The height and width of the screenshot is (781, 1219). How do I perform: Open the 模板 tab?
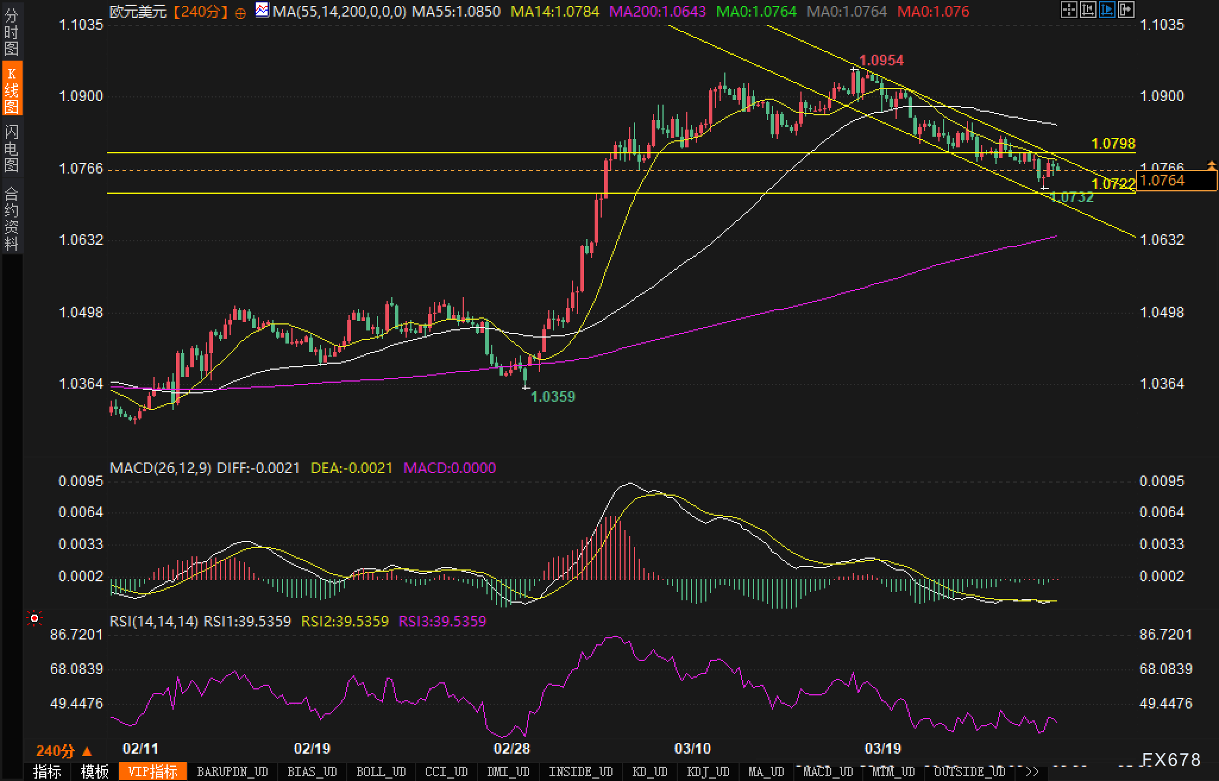click(95, 772)
